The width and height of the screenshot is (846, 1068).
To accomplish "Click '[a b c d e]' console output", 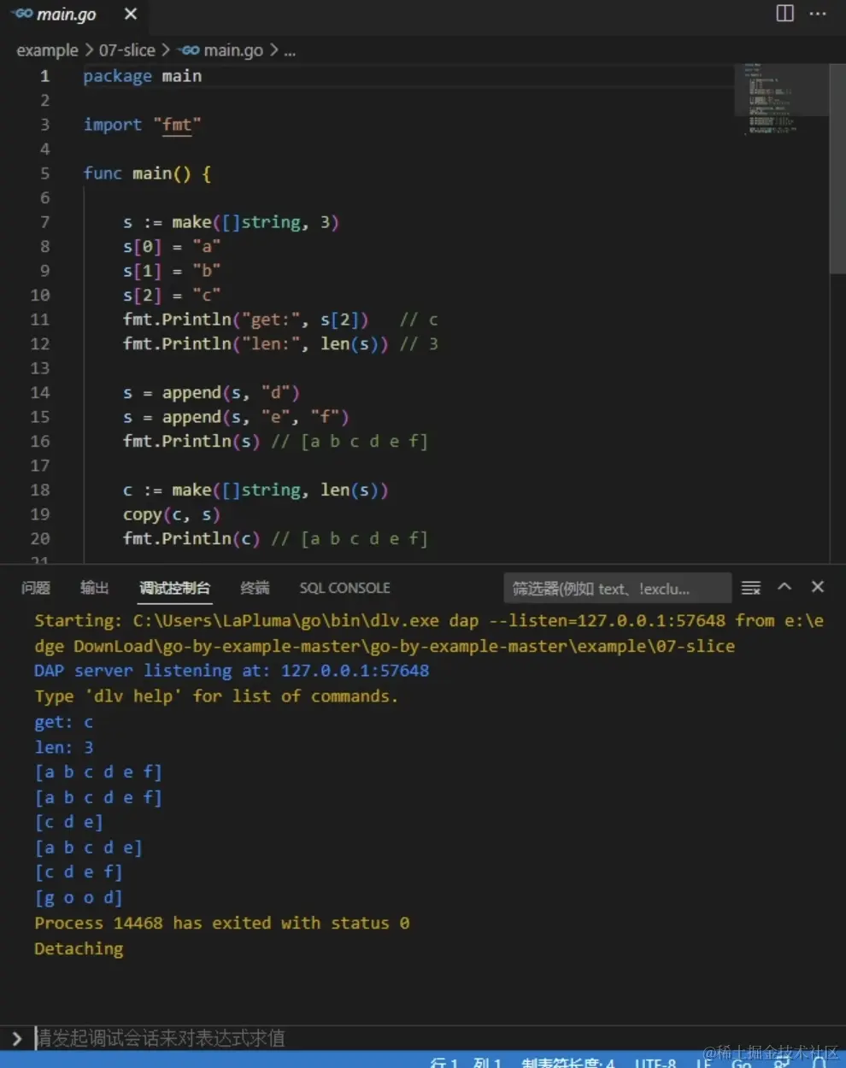I will [88, 848].
